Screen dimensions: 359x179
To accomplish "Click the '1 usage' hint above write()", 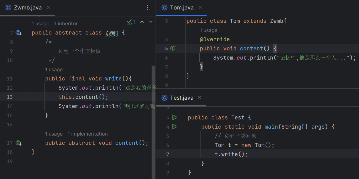I will [54, 70].
